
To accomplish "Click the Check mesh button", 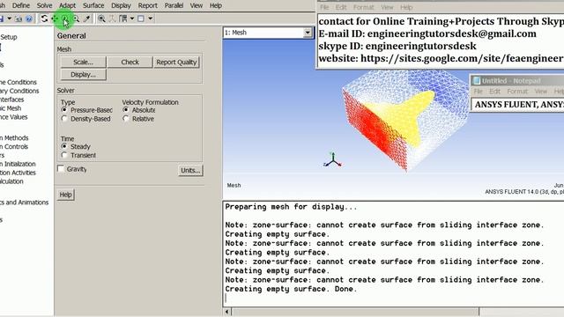I will [130, 62].
